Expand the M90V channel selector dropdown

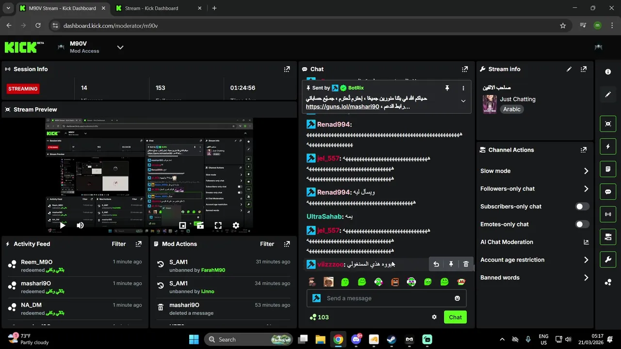click(x=120, y=47)
